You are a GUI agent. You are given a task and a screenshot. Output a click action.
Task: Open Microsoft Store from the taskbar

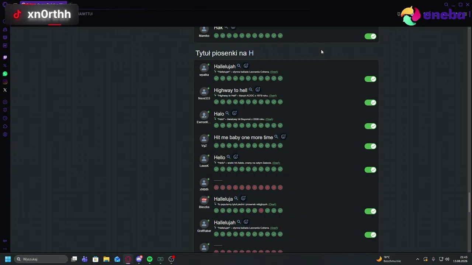[x=96, y=259]
